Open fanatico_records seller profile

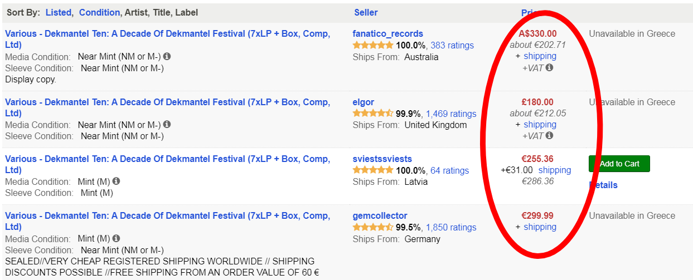click(x=388, y=34)
